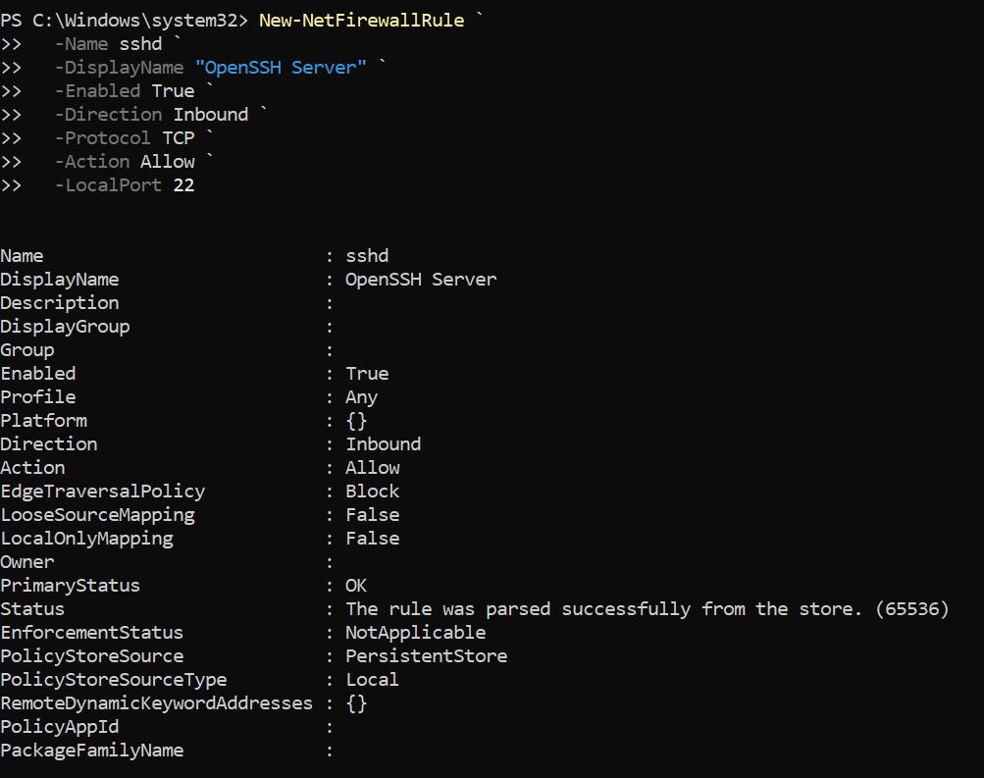This screenshot has width=984, height=778.
Task: Click the -Enabled True argument
Action: pos(174,91)
